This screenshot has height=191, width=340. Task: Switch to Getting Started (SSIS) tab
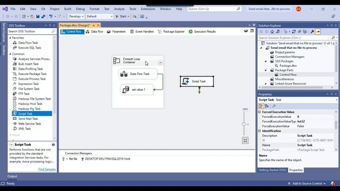pyautogui.click(x=273, y=170)
